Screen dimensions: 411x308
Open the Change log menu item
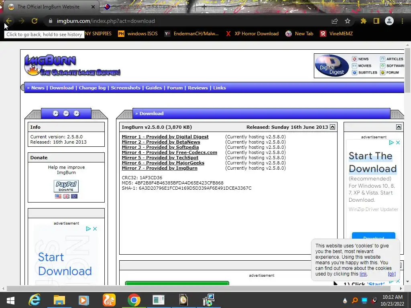[92, 88]
